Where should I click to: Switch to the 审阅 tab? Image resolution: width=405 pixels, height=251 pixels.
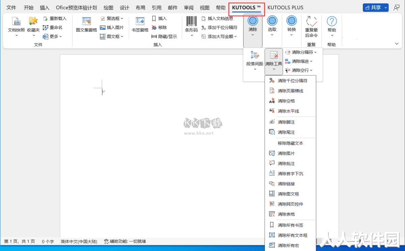pyautogui.click(x=189, y=7)
